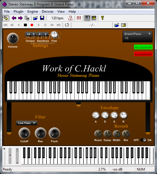Open the program list icon
The image size is (157, 174).
[27, 18]
